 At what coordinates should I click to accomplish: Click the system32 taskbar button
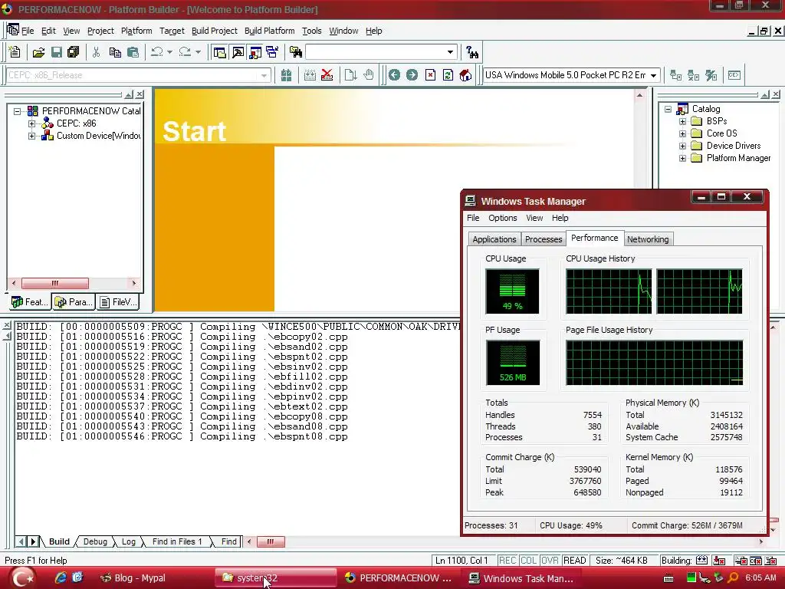pos(276,578)
